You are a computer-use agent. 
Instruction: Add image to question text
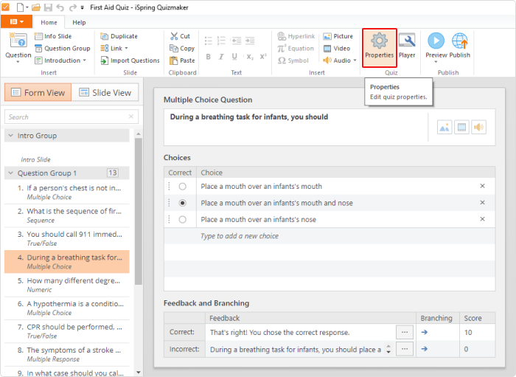point(444,127)
